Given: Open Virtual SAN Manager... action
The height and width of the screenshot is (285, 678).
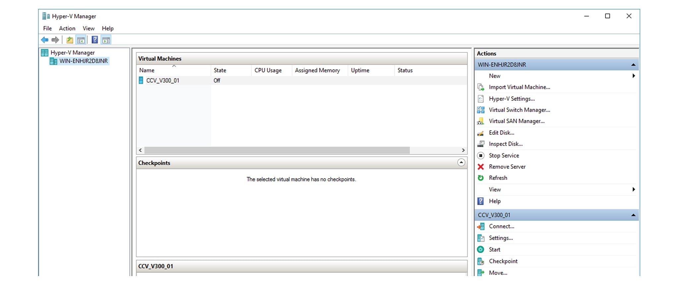Looking at the screenshot, I should (x=517, y=121).
